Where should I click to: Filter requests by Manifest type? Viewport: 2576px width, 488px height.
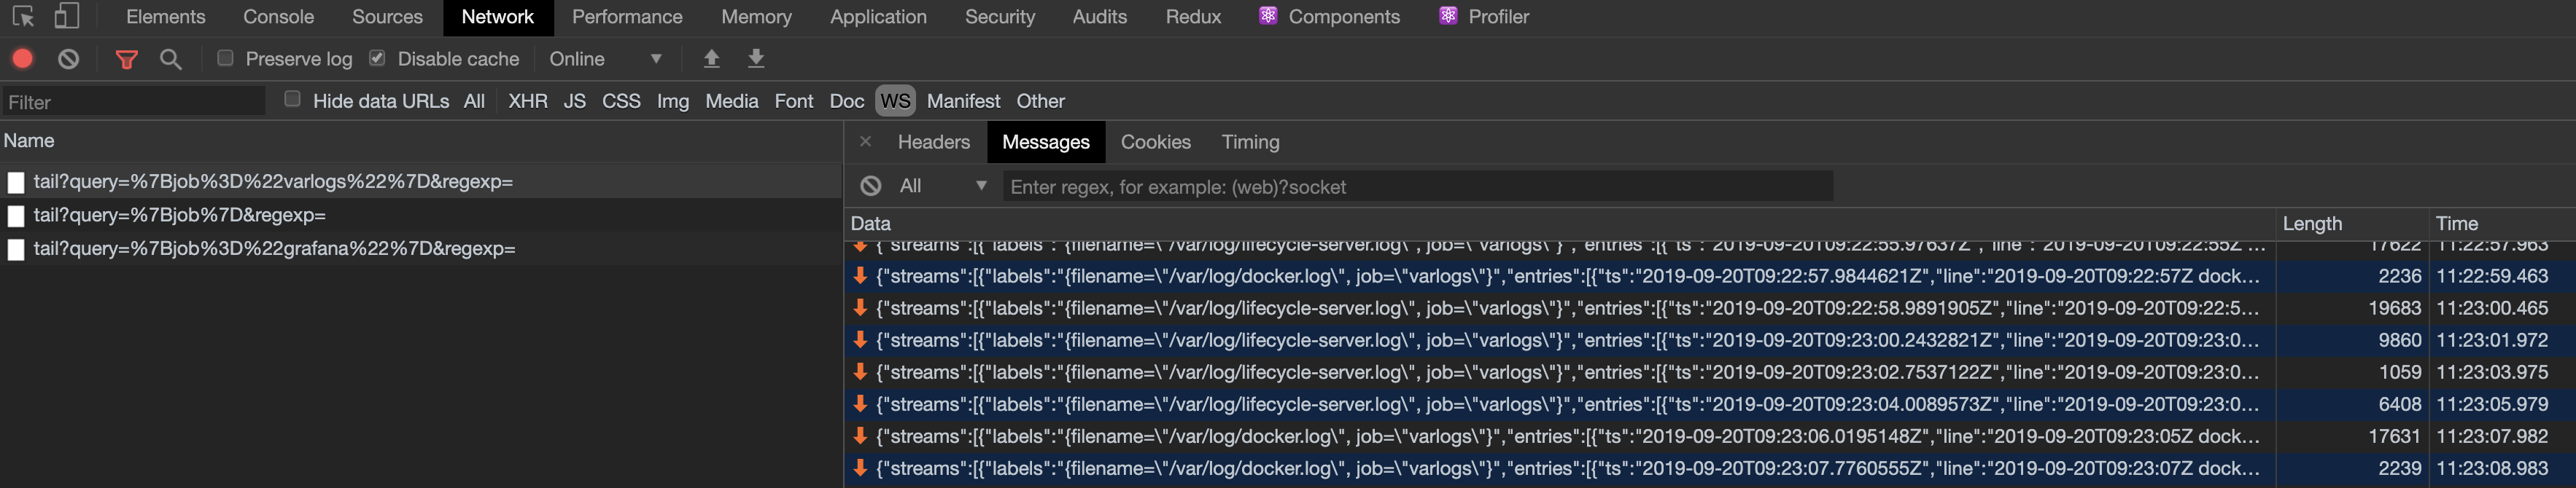pos(963,101)
